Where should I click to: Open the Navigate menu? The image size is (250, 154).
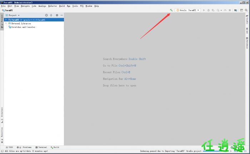click(25, 6)
